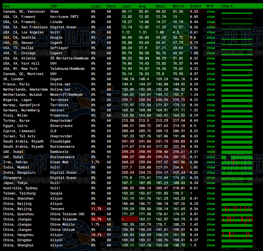Select the Worst column header

178,6
